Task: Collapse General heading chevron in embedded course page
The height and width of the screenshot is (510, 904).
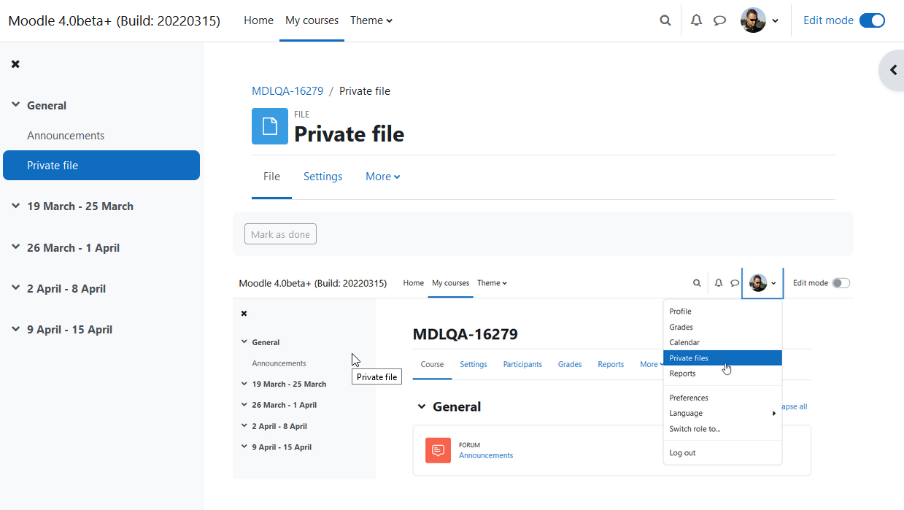Action: [421, 407]
